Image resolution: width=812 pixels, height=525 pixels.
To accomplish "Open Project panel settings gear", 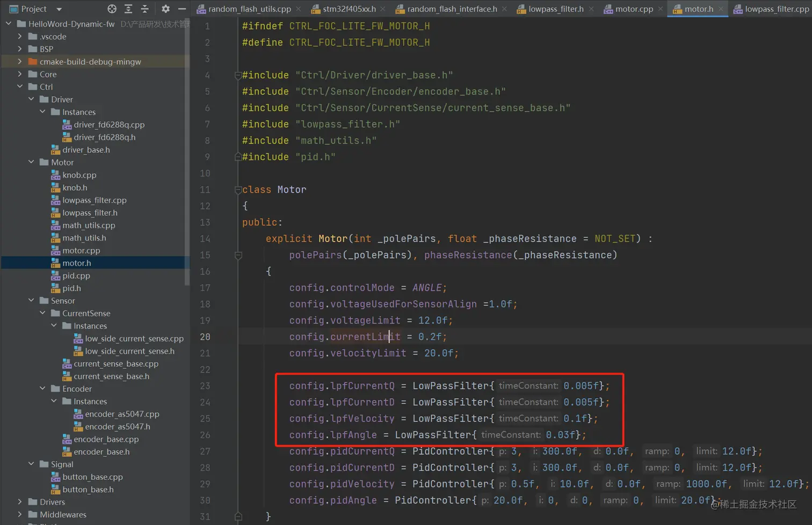I will [165, 9].
